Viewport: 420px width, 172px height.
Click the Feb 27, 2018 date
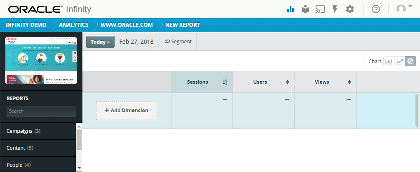coord(136,42)
